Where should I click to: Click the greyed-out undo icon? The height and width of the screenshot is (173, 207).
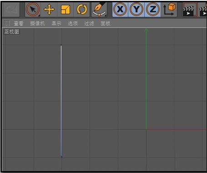click(11, 10)
